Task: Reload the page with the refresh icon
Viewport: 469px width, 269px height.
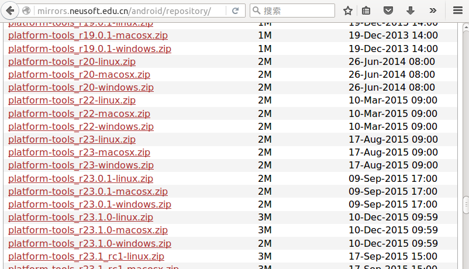Action: pyautogui.click(x=236, y=11)
